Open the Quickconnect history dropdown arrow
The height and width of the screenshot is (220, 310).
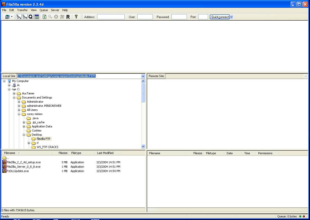coord(231,17)
